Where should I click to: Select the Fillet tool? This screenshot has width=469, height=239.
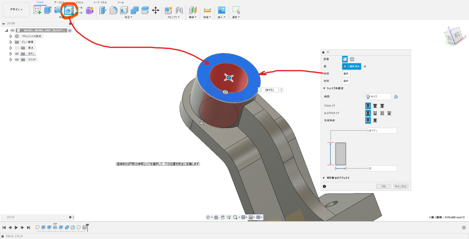[x=114, y=11]
